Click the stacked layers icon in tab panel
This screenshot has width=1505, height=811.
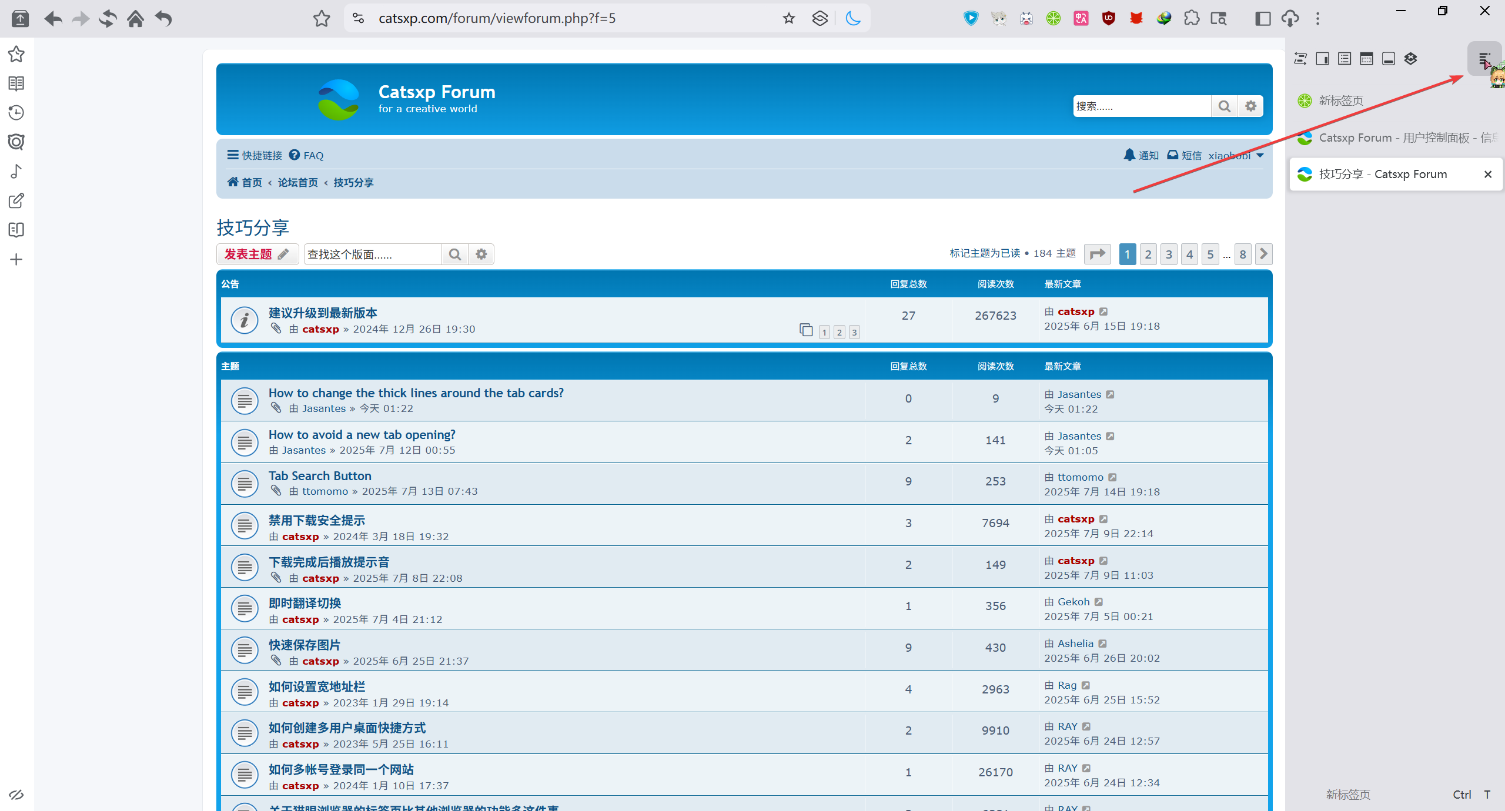pos(1410,58)
